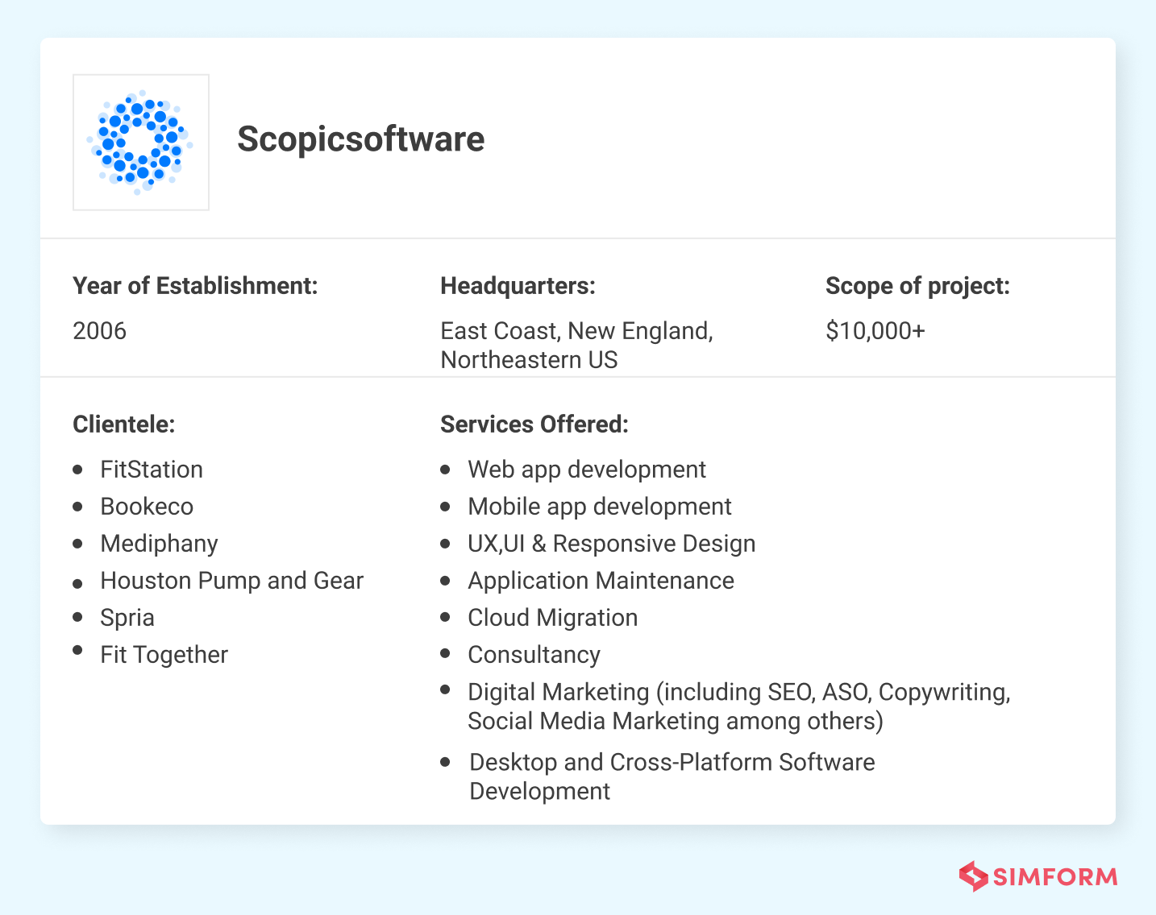This screenshot has width=1156, height=915.
Task: Select 'Application Maintenance' service
Action: 601,581
